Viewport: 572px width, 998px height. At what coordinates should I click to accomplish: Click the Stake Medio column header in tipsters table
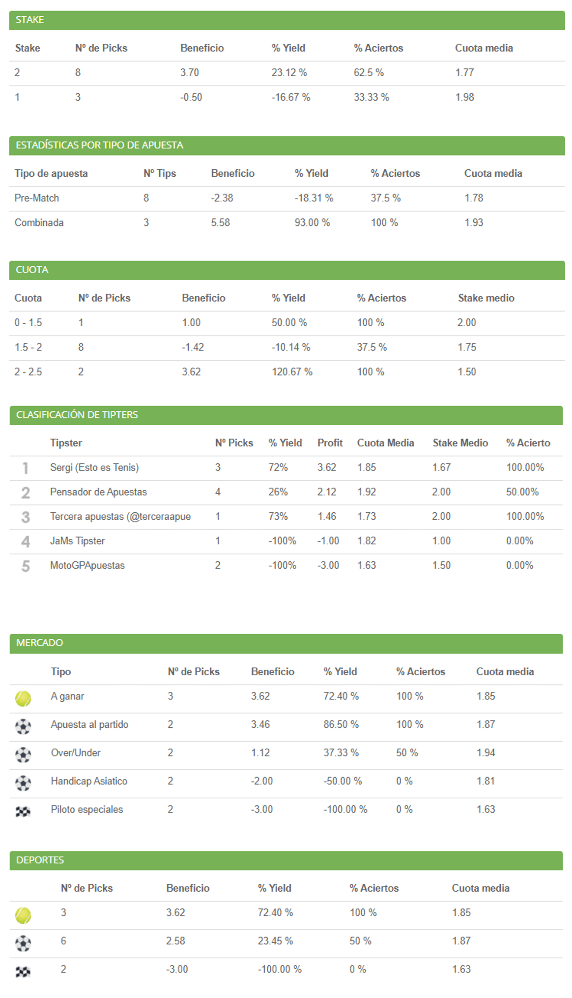tap(460, 443)
